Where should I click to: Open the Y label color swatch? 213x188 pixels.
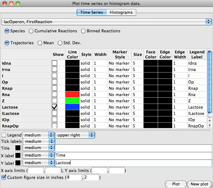tap(18, 163)
